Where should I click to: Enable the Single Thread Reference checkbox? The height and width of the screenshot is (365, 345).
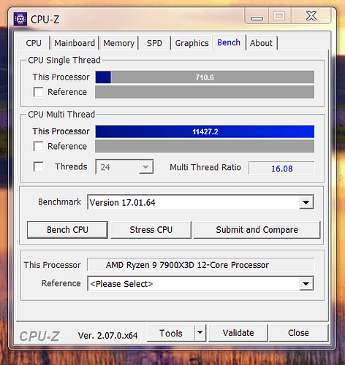click(x=38, y=92)
